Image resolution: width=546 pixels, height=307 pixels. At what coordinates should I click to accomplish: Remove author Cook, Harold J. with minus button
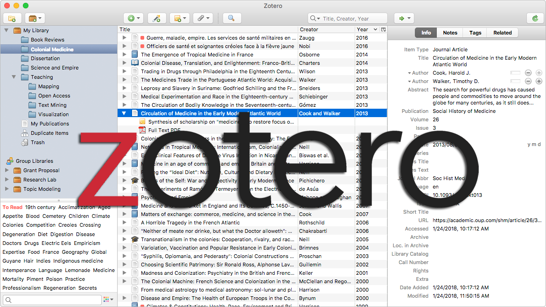[x=528, y=73]
